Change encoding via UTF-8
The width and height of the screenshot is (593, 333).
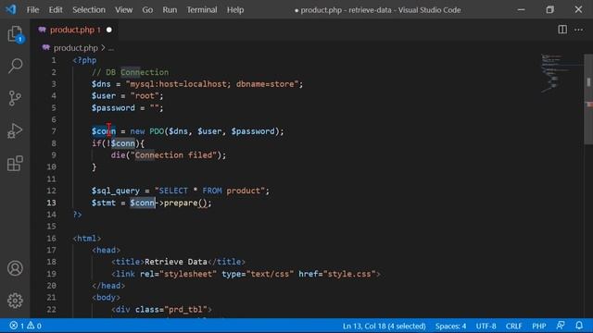tap(486, 326)
